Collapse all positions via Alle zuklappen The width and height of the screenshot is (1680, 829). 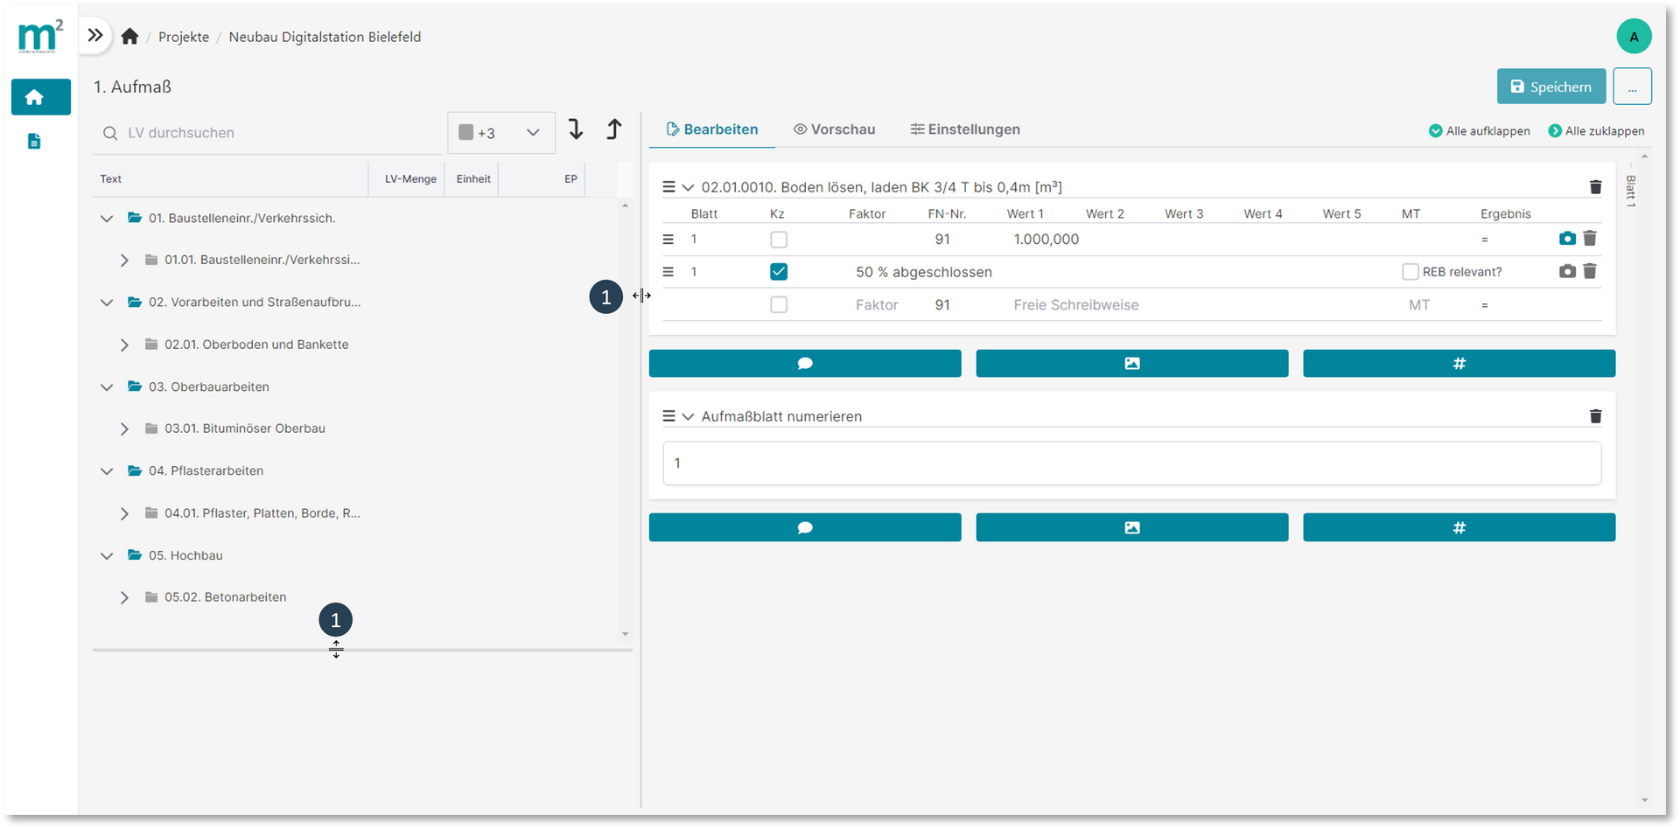coord(1595,130)
